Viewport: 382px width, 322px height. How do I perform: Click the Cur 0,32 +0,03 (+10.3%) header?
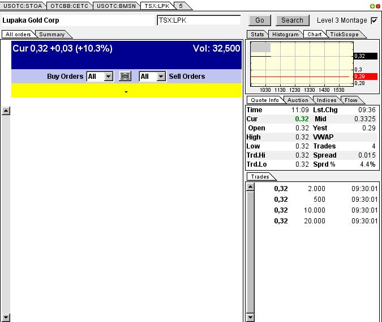(x=62, y=48)
